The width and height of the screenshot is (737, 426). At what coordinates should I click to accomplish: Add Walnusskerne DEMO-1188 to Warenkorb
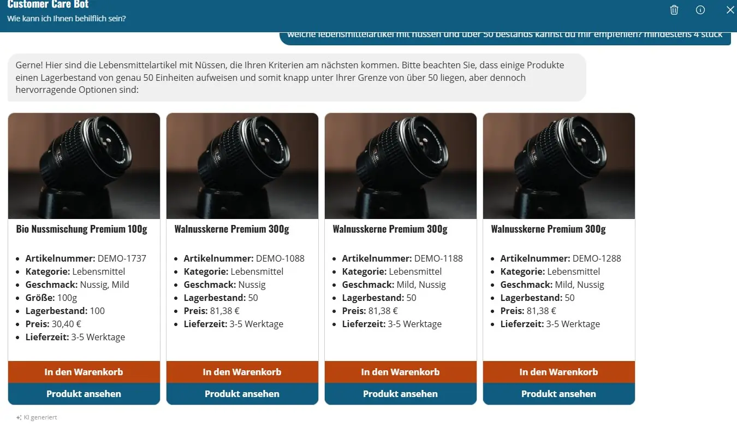(401, 372)
